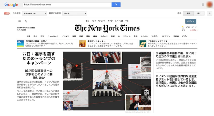214x116 pixels.
Task: Click 書評ポッドキャスト promo title
Action: coord(96,41)
